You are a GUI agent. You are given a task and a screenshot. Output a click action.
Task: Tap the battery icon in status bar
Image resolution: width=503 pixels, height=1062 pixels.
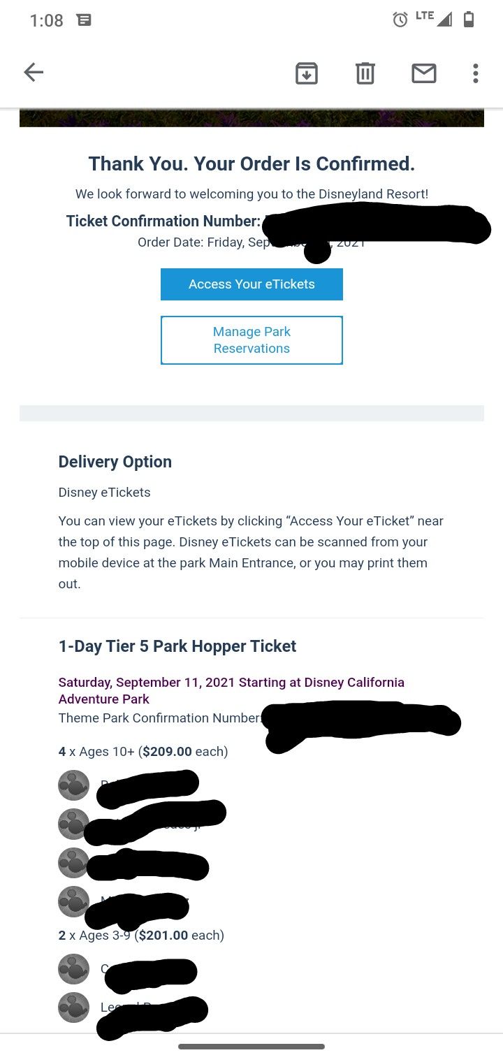469,20
